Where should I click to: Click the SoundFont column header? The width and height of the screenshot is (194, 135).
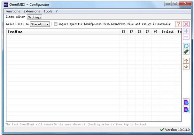tap(15, 32)
